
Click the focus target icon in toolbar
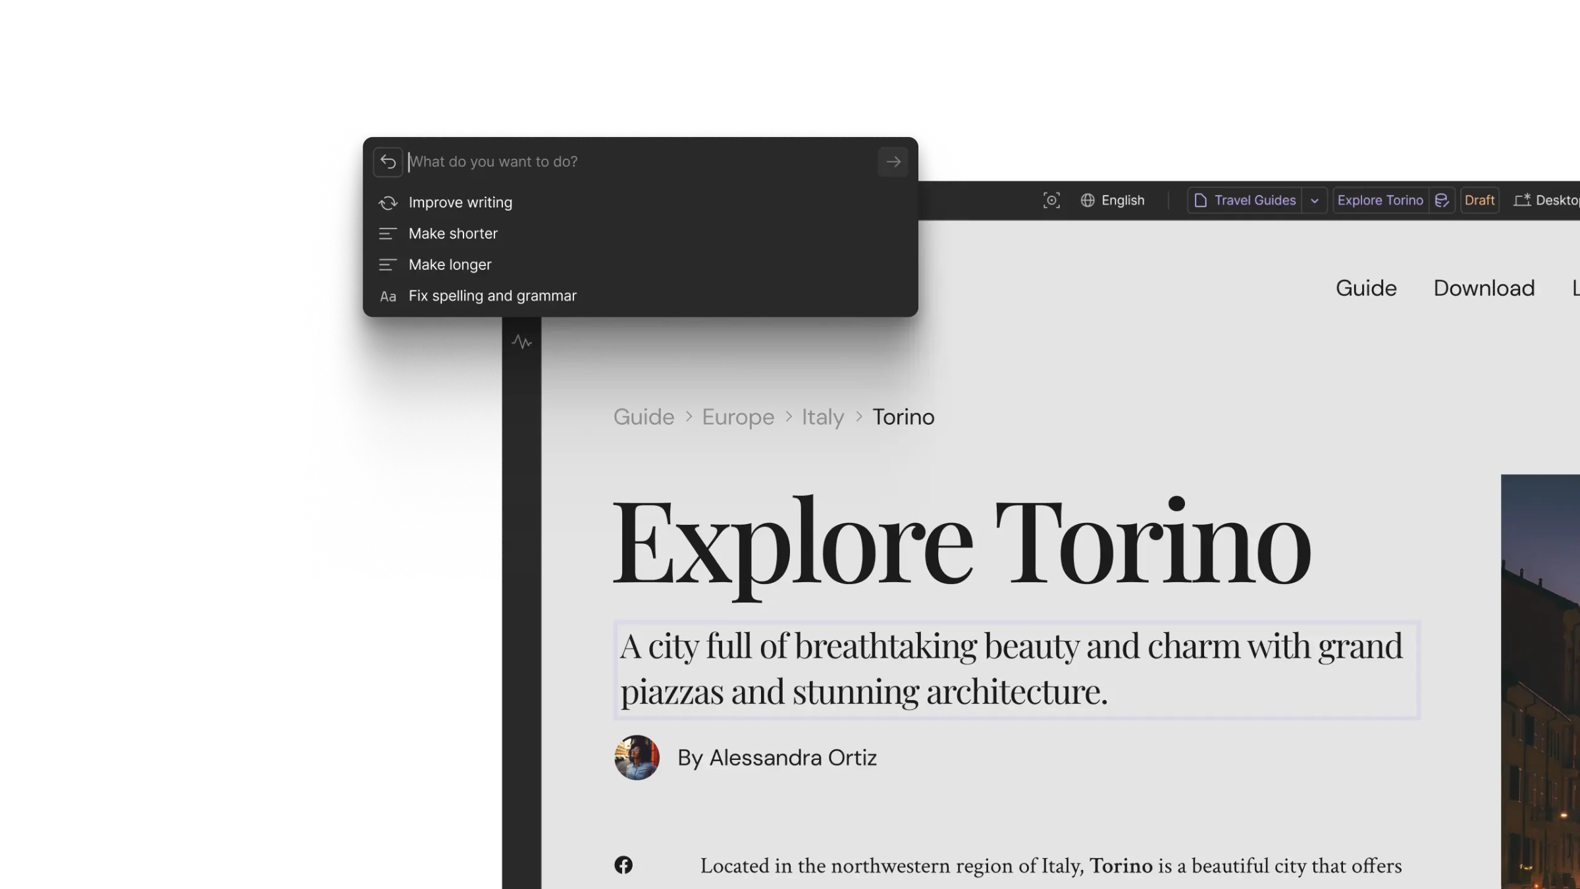[1051, 200]
